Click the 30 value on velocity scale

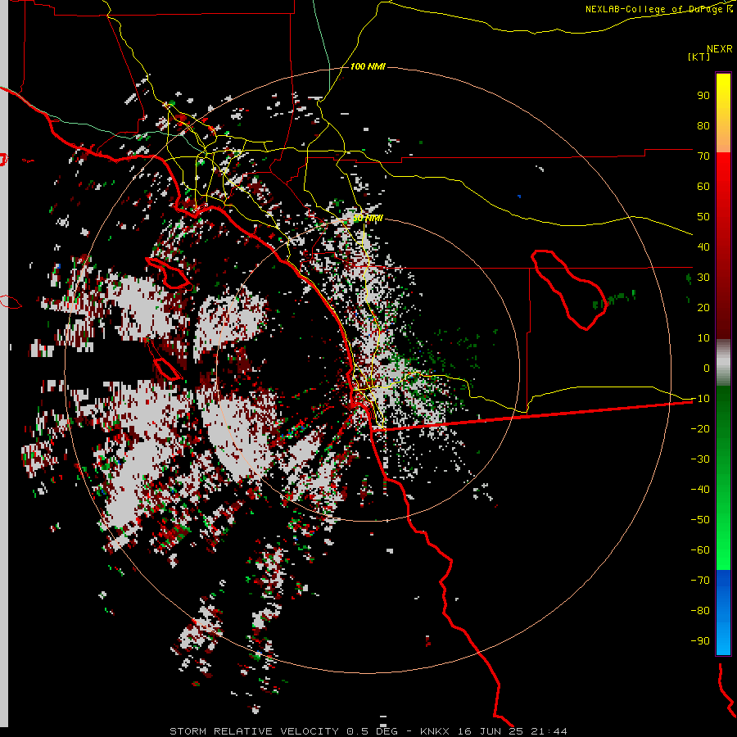703,278
